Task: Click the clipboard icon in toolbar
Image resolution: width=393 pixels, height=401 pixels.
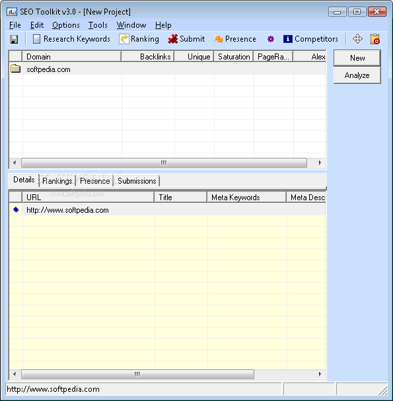Action: pyautogui.click(x=375, y=39)
